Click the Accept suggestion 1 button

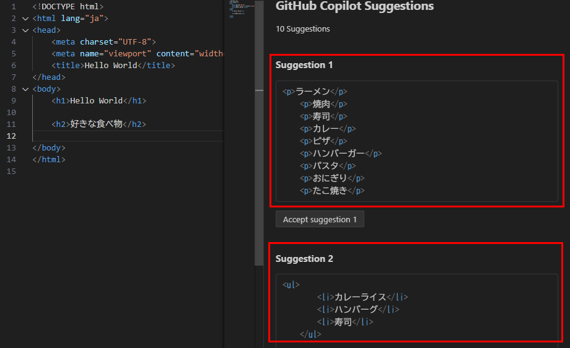pos(320,219)
